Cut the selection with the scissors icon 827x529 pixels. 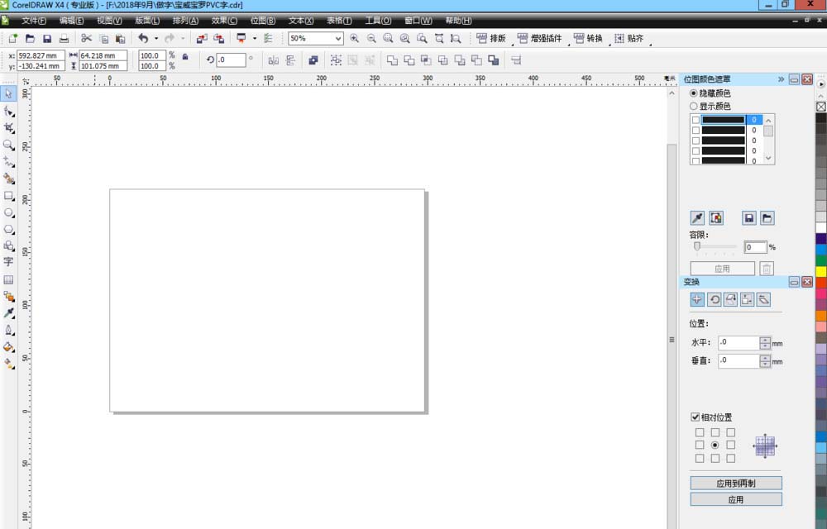point(87,39)
